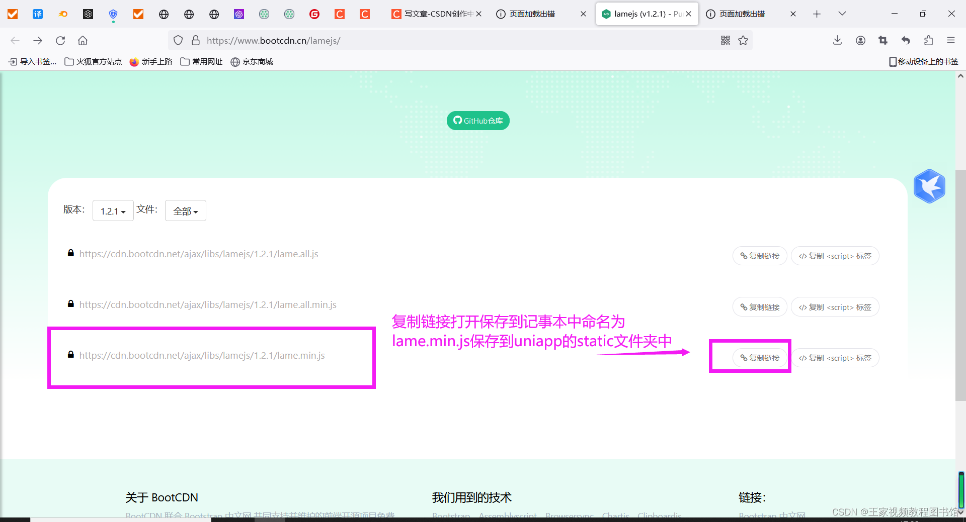Click the GitHub仓库 button

478,121
